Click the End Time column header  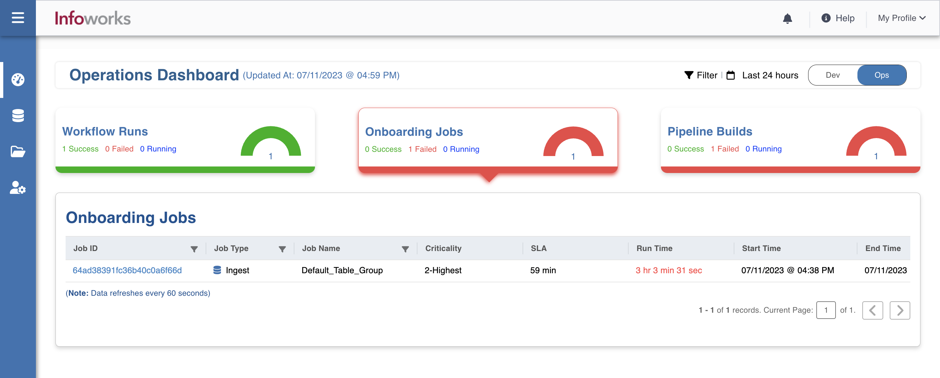click(x=883, y=248)
